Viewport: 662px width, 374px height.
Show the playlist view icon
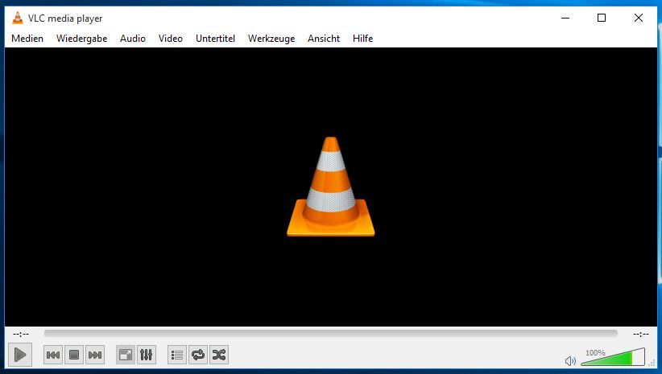click(177, 355)
